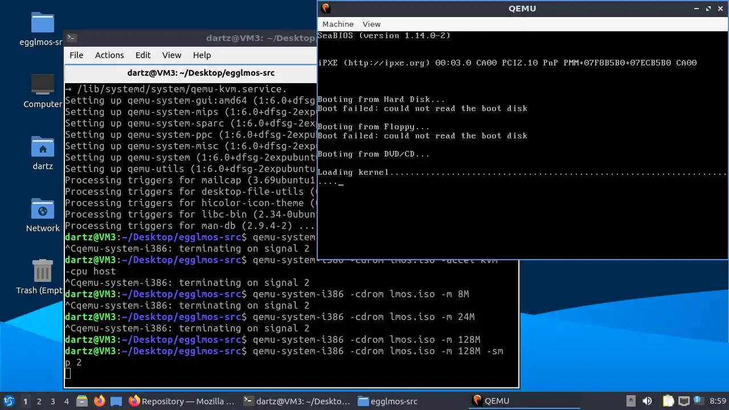Click 'Setting up qemu-utils' terminal line
The image size is (729, 410).
coord(190,169)
